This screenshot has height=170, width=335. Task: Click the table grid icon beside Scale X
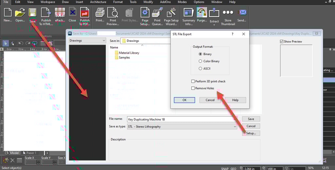(19, 160)
